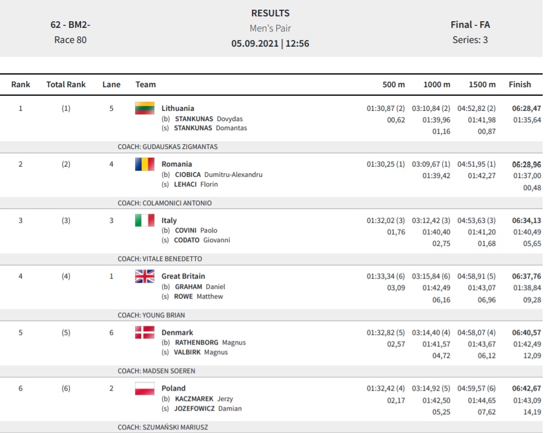Select the Lane column header

(111, 84)
